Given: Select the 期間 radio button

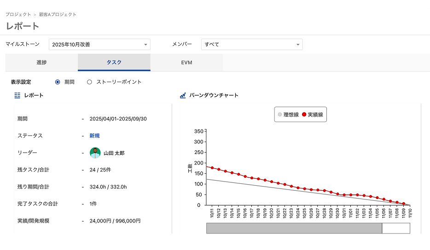Looking at the screenshot, I should 58,82.
